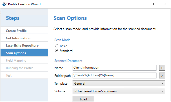The height and width of the screenshot is (102, 171).
Task: Click the token arrow button beside Folder path
Action: [162, 75]
